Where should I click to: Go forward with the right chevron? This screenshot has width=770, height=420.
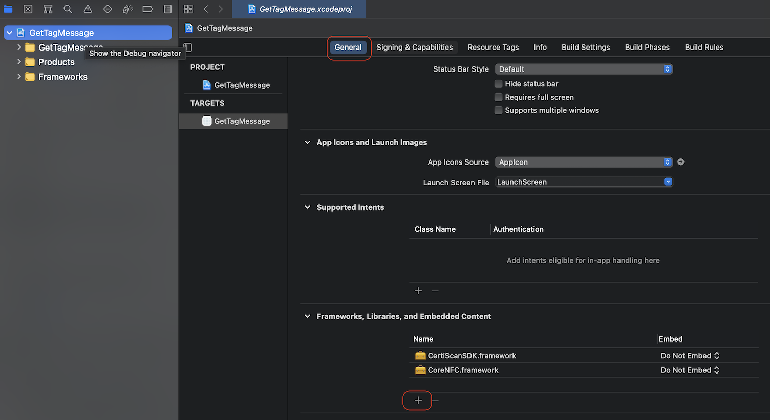(221, 9)
